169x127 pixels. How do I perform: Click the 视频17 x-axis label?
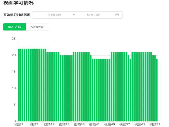point(49,124)
